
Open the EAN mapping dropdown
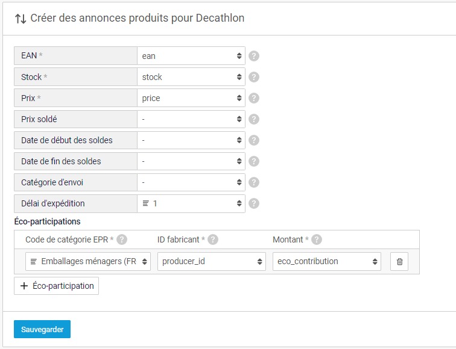[x=191, y=56]
